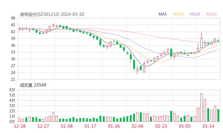Click the 4万 volume axis label
The height and width of the screenshot is (133, 223).
click(12, 100)
